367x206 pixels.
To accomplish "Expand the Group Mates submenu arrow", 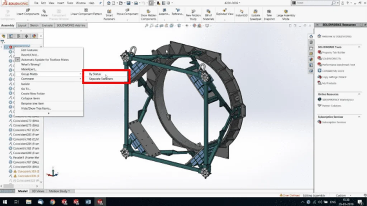I will coord(80,74).
